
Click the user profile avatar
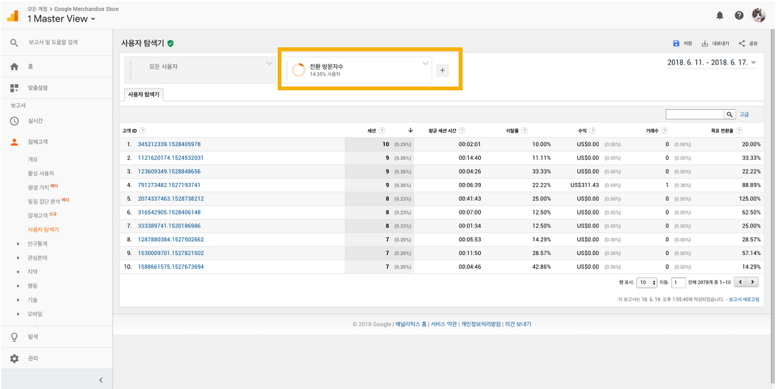[x=758, y=15]
